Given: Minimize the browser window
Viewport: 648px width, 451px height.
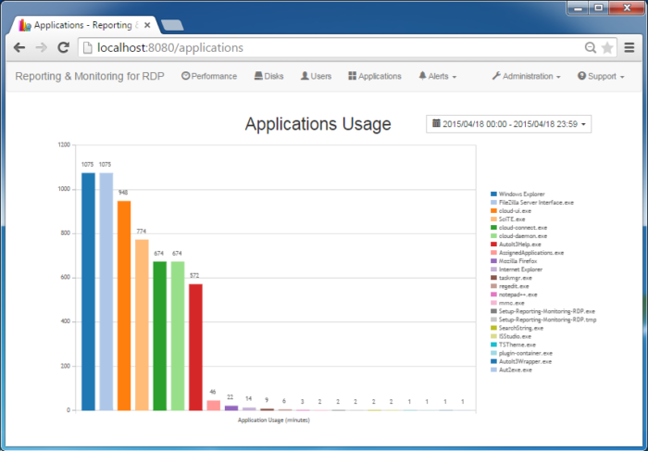Looking at the screenshot, I should point(579,8).
